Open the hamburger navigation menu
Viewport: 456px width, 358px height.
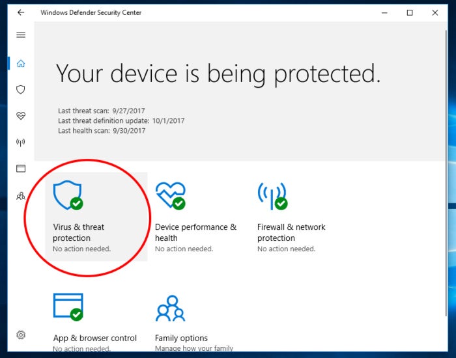[x=21, y=35]
